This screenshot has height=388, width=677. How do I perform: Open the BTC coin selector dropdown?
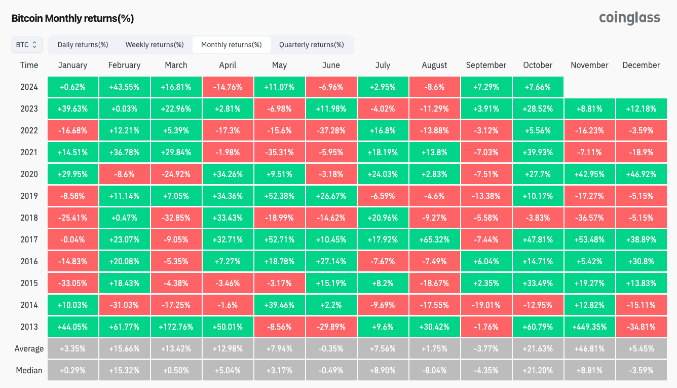(x=27, y=45)
